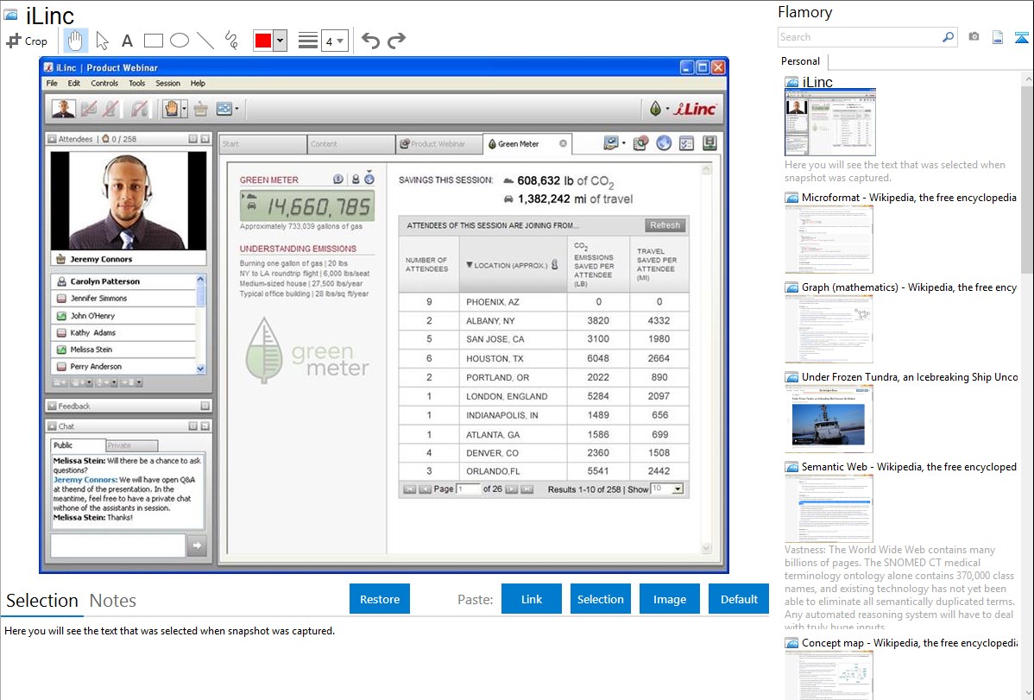Open the iLinc snapshot thumbnail
Image resolution: width=1034 pixels, height=700 pixels.
tap(830, 122)
